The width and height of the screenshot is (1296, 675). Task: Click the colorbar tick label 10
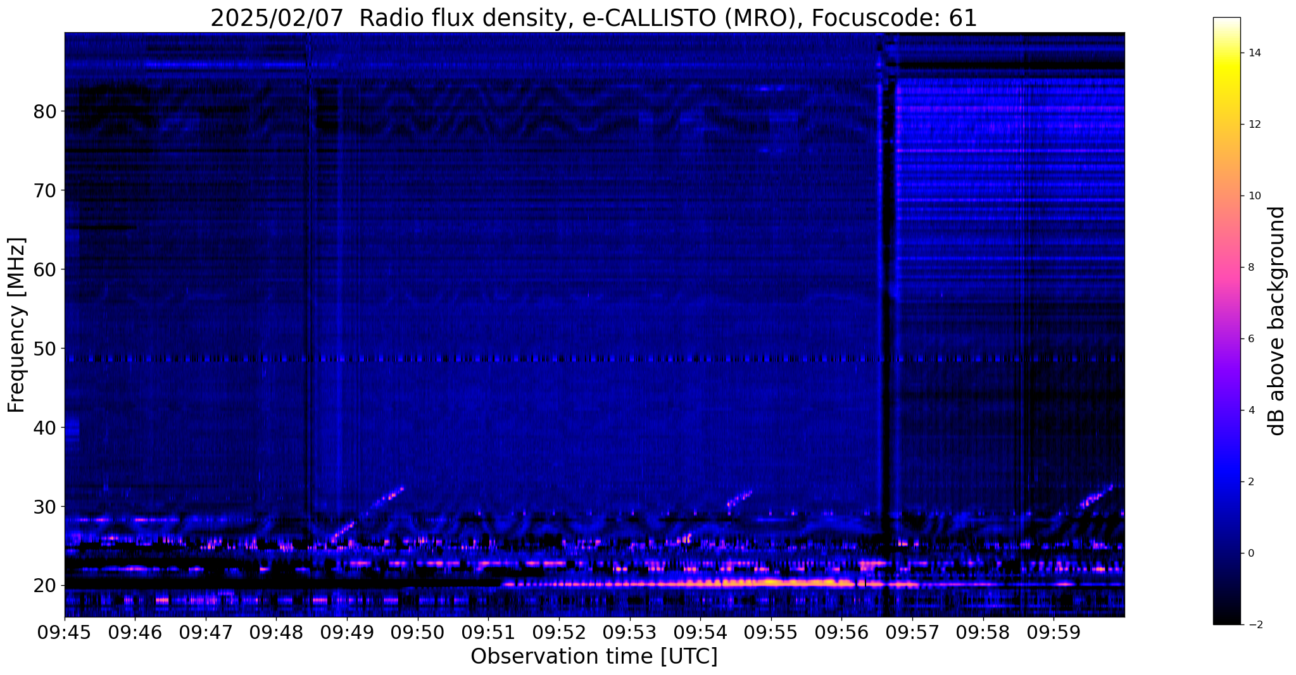click(1254, 196)
